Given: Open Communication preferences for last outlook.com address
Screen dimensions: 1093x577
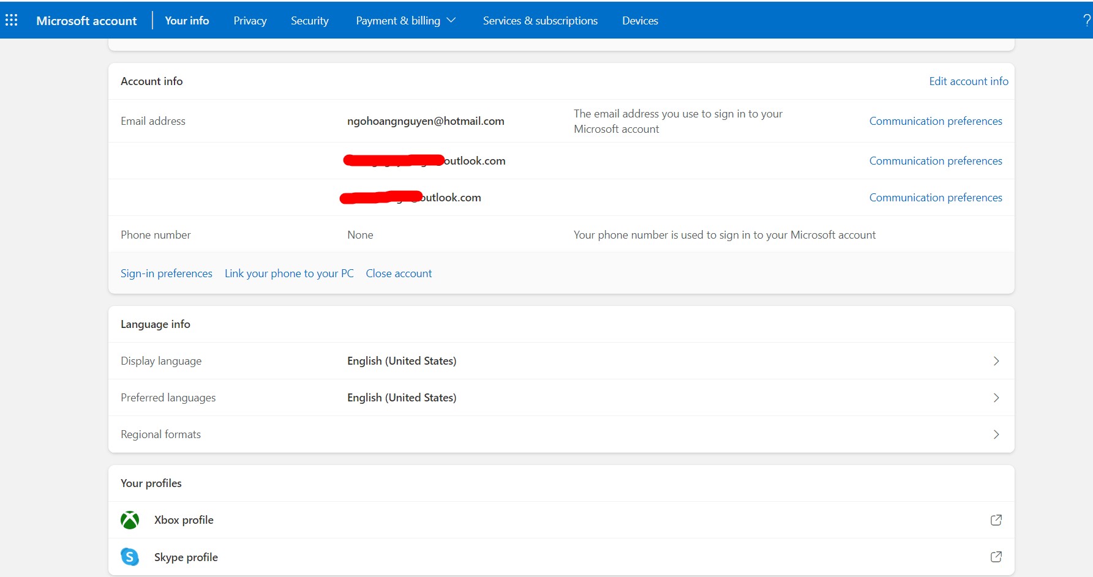Looking at the screenshot, I should [936, 198].
